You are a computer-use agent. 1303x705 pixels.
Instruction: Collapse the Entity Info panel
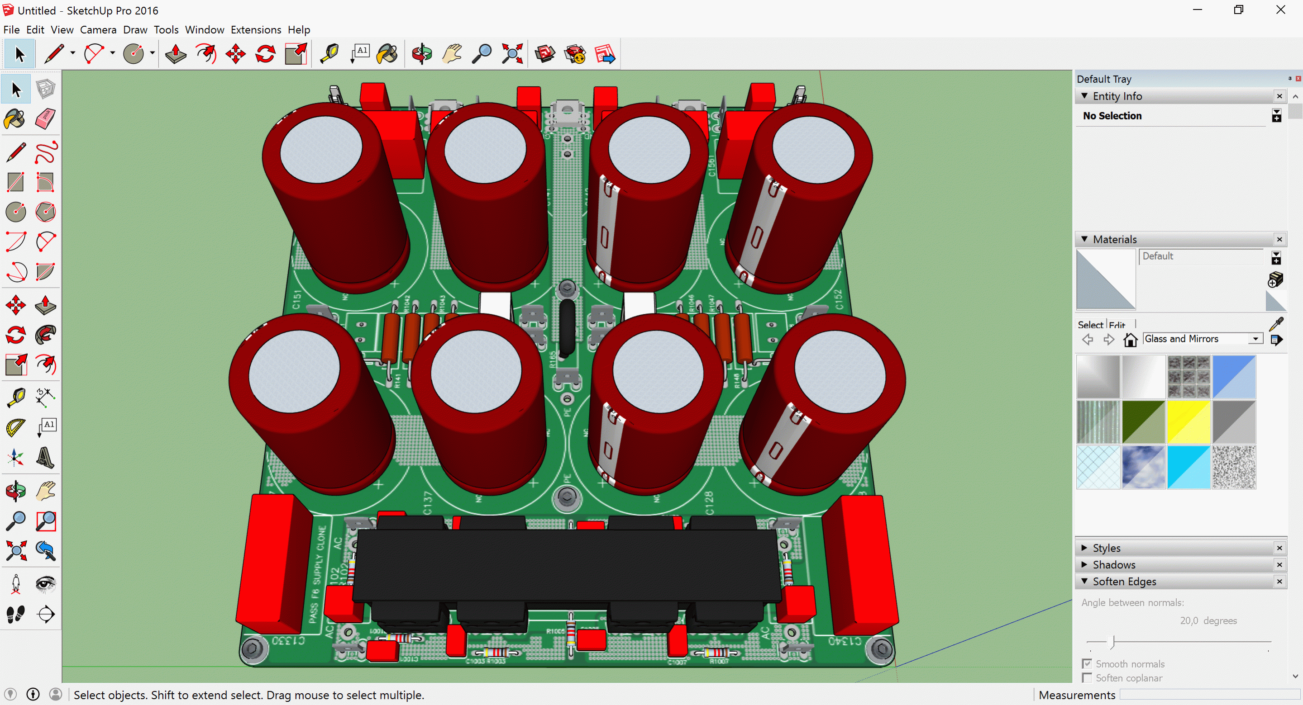click(1084, 95)
